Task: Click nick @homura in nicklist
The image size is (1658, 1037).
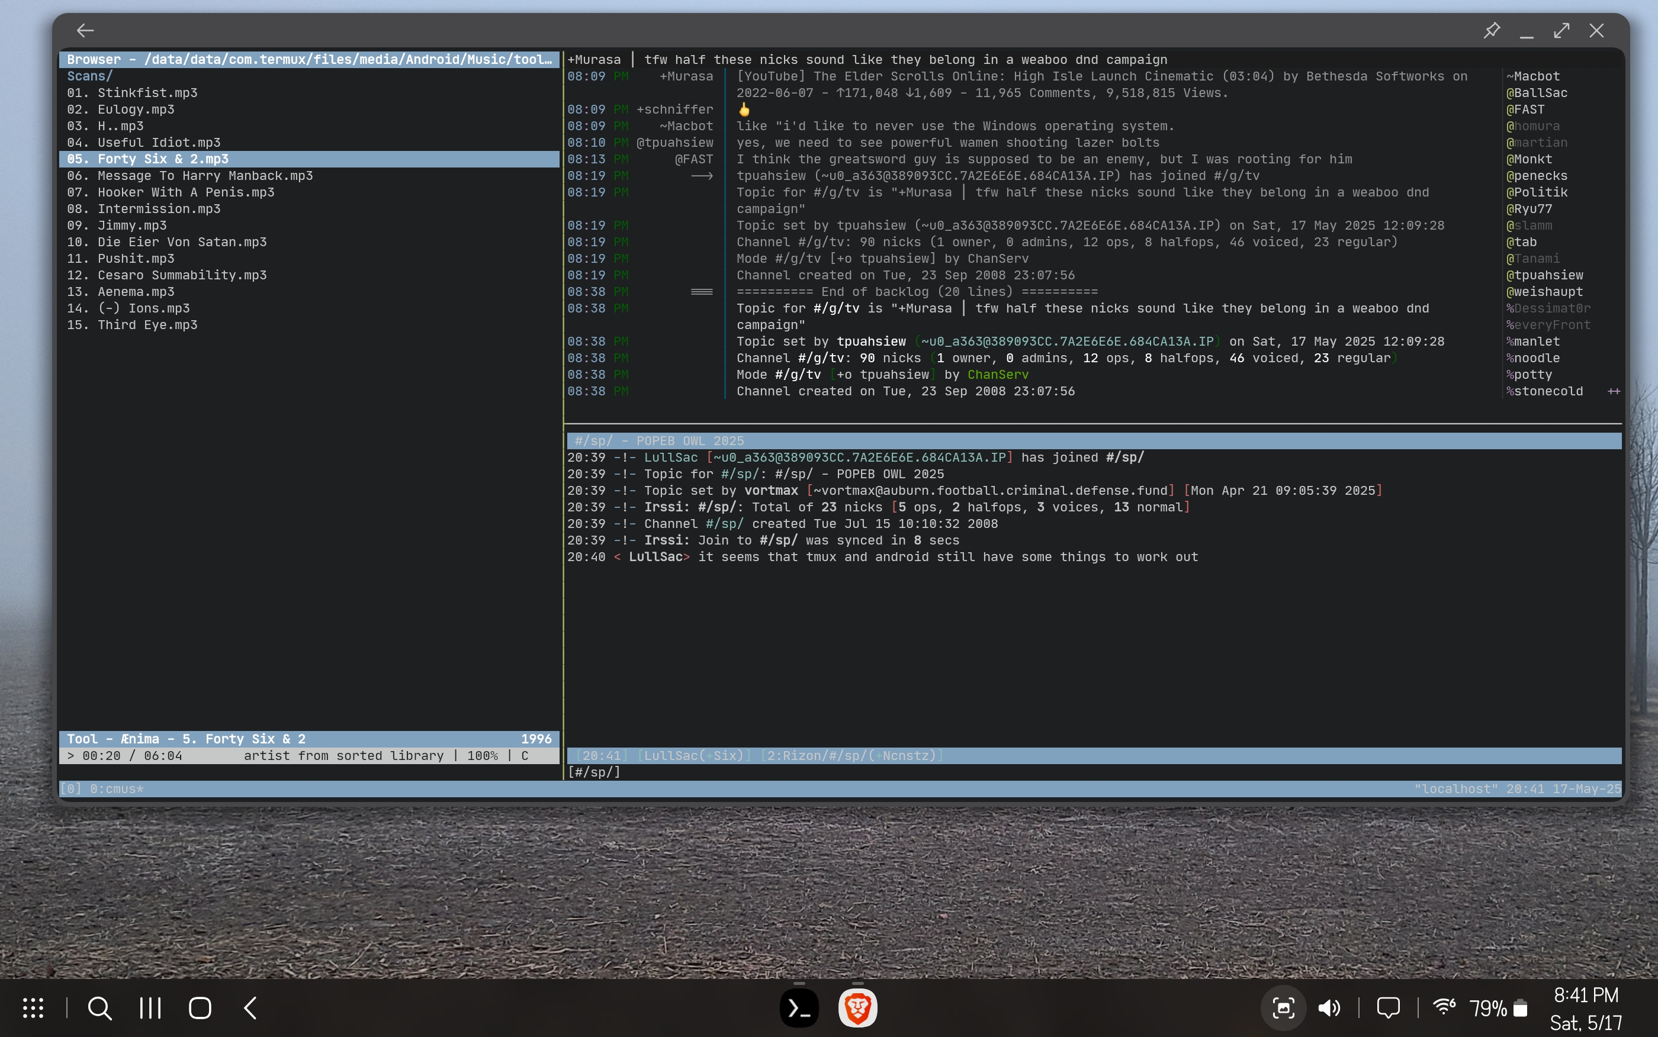Action: [1532, 125]
